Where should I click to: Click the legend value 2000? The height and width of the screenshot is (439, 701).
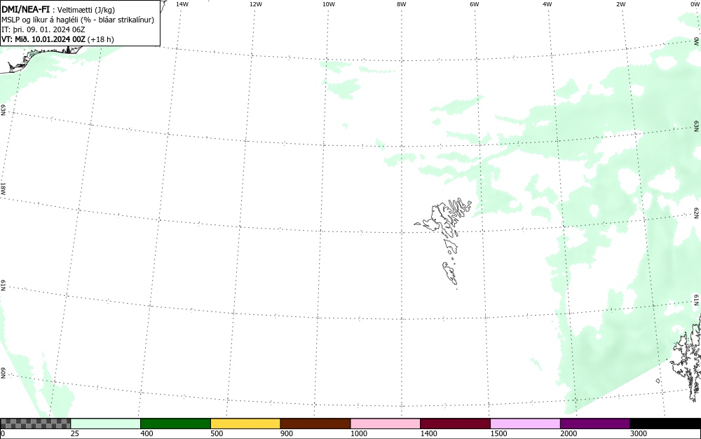(569, 433)
